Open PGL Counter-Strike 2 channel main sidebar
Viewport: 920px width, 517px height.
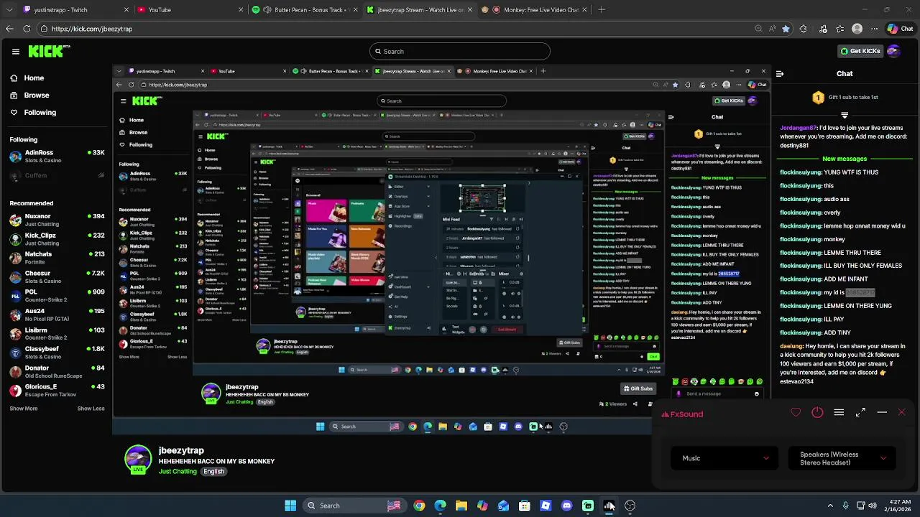click(x=57, y=295)
